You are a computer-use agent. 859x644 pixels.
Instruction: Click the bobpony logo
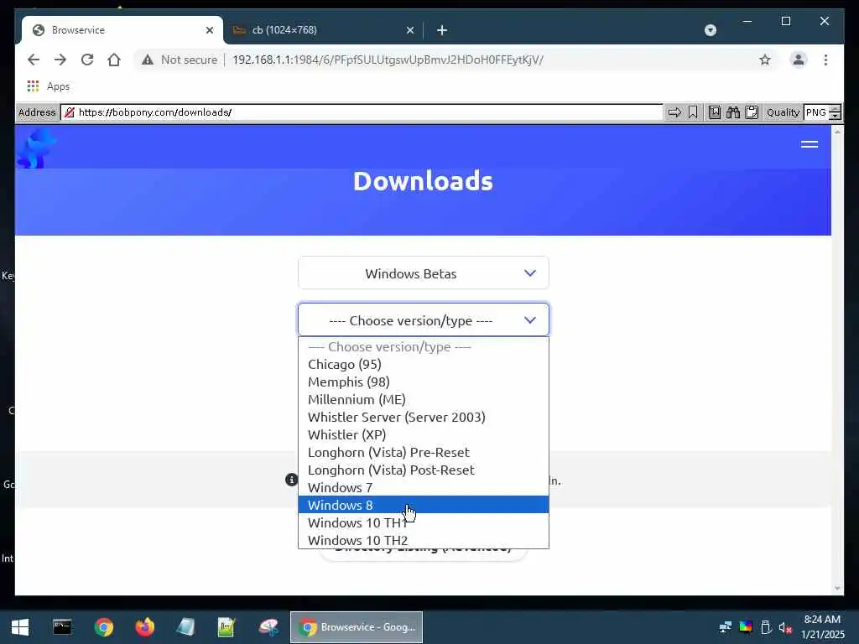click(x=35, y=148)
